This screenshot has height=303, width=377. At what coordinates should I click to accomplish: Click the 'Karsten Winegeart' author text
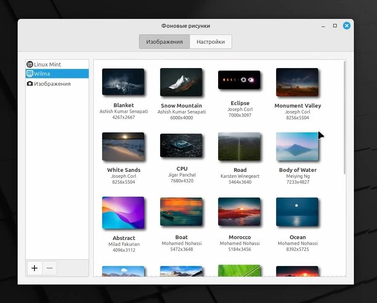click(x=240, y=176)
